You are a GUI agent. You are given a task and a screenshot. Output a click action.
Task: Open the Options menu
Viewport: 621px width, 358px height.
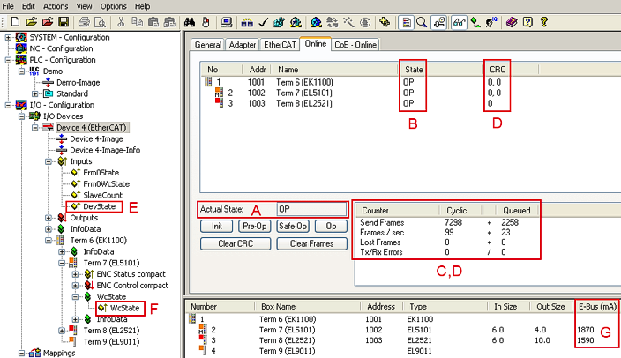tap(113, 6)
